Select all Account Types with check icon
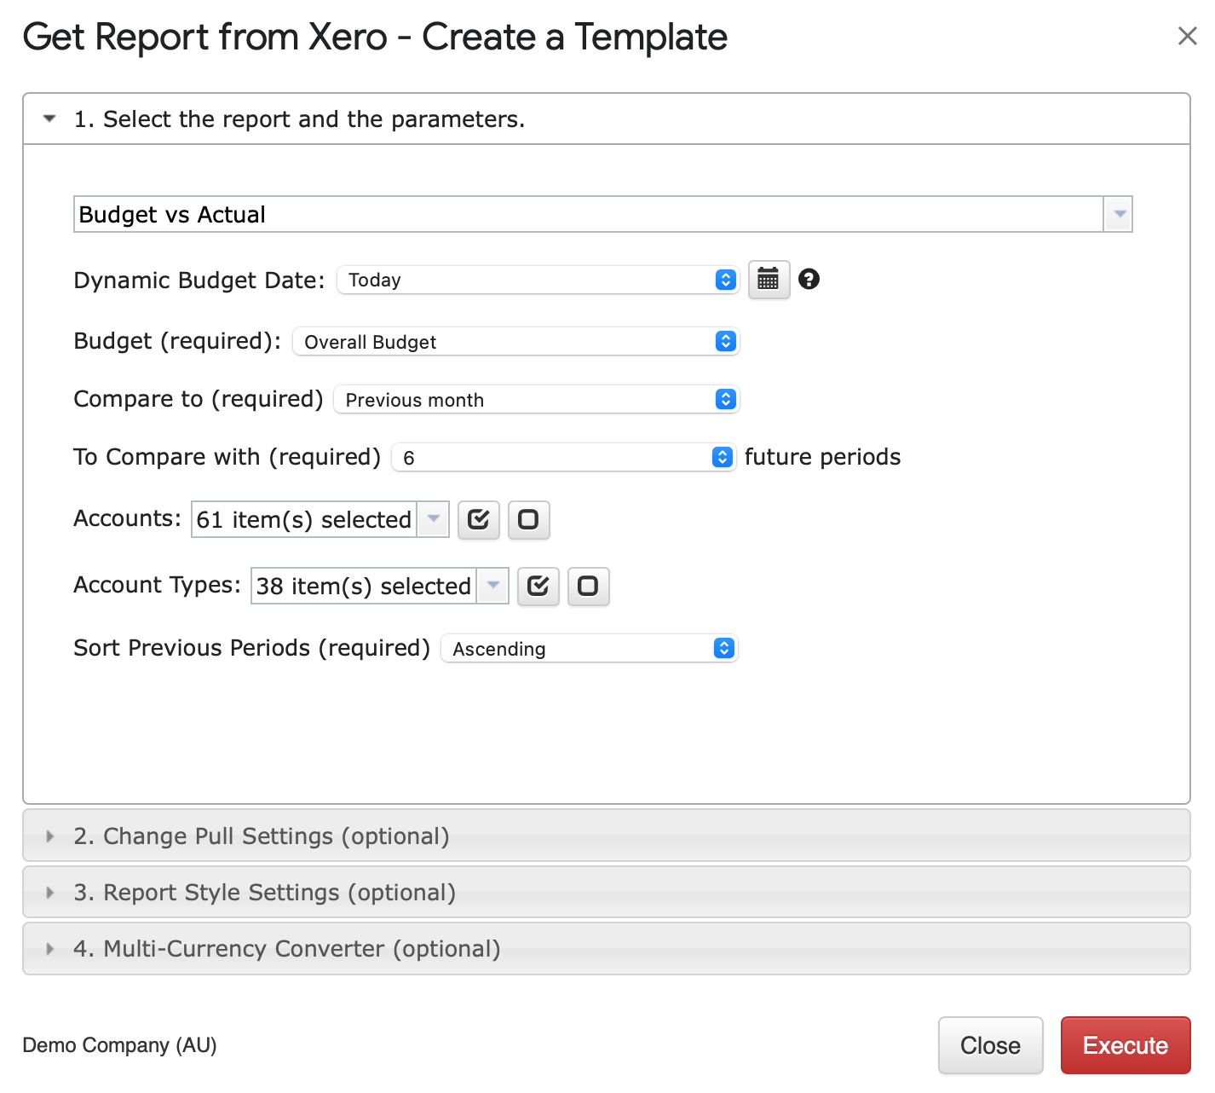This screenshot has height=1093, width=1215. (x=538, y=586)
